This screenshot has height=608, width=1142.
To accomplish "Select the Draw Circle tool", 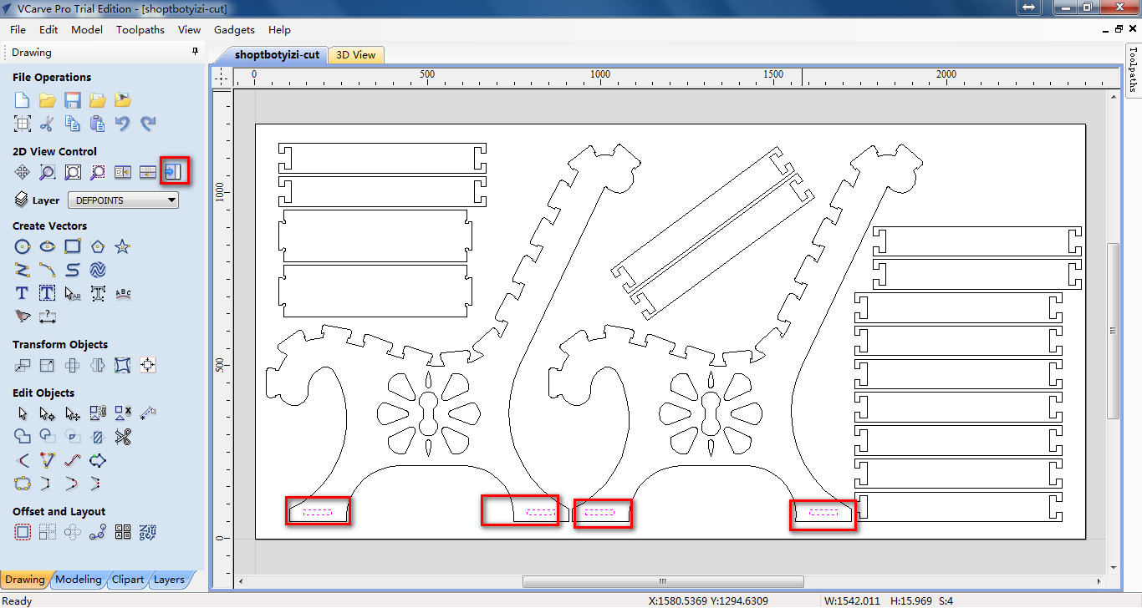I will 23,246.
